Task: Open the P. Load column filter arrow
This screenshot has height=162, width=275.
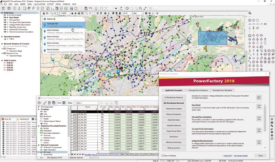Action: pyautogui.click(x=107, y=109)
